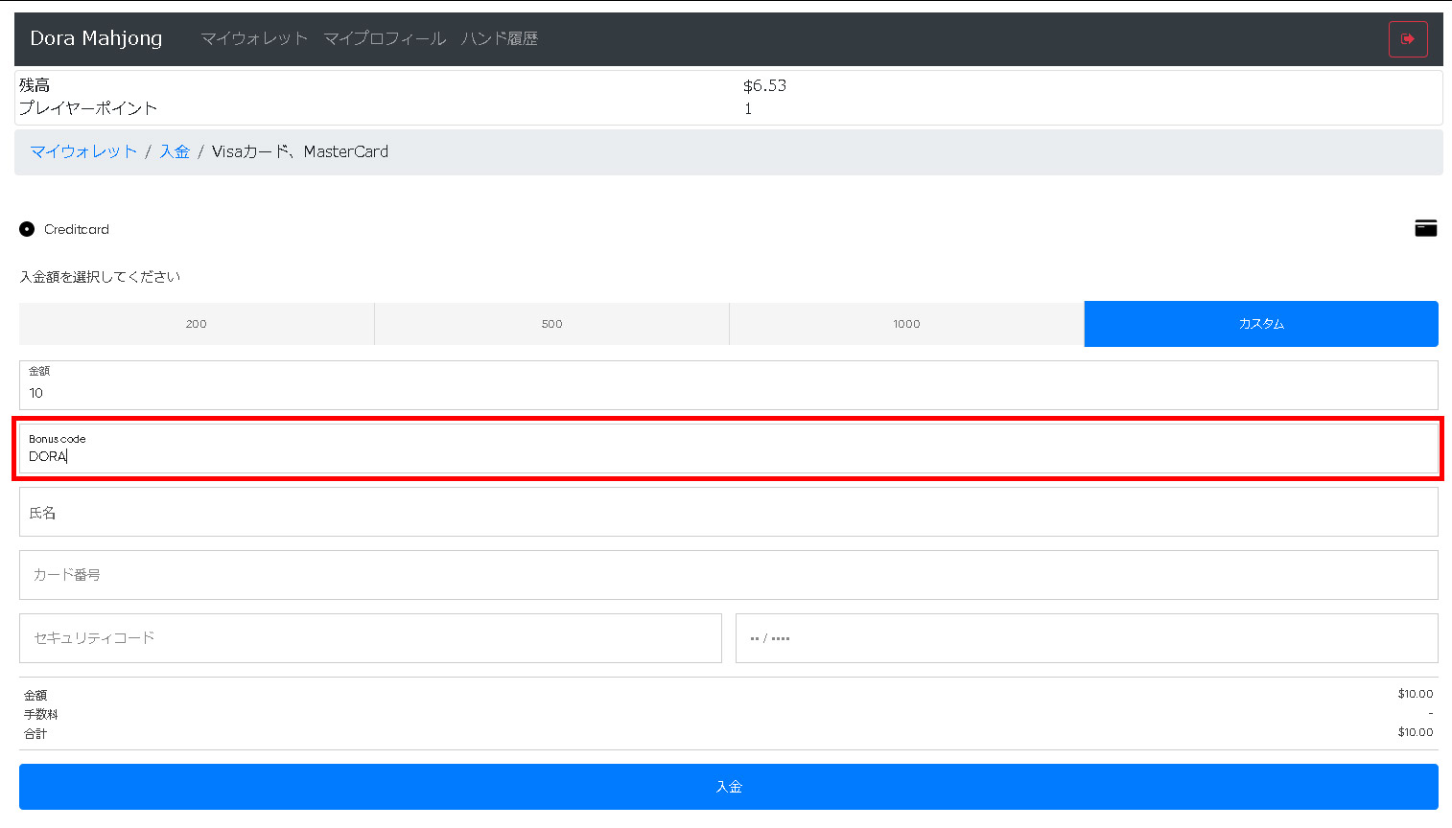Click the 氏名 name field

coord(729,512)
